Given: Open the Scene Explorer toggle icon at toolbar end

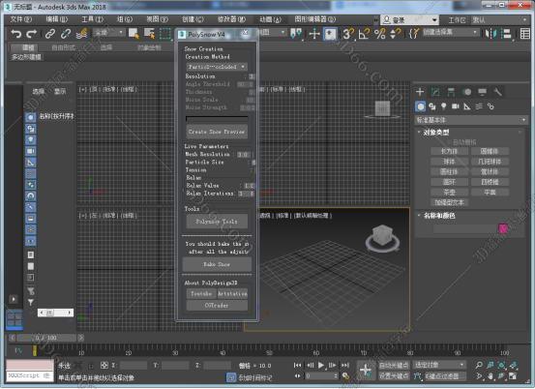Looking at the screenshot, I should 525,34.
